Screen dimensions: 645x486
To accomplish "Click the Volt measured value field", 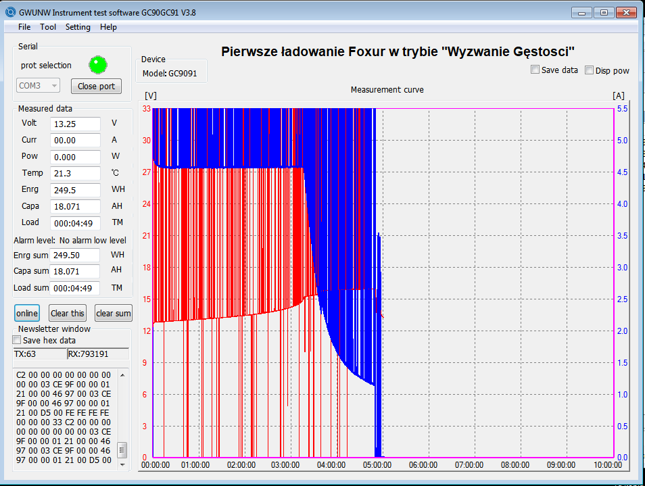I will pos(75,124).
